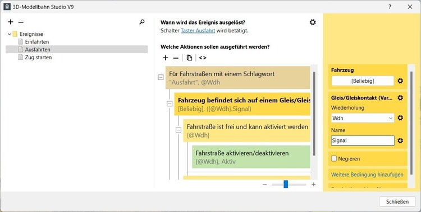Select Fahrstraße ist frei condition

click(x=247, y=131)
